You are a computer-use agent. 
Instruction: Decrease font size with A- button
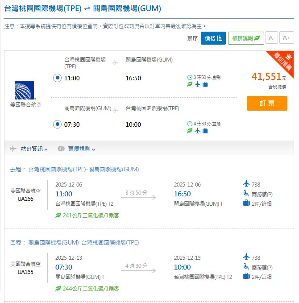pyautogui.click(x=271, y=38)
